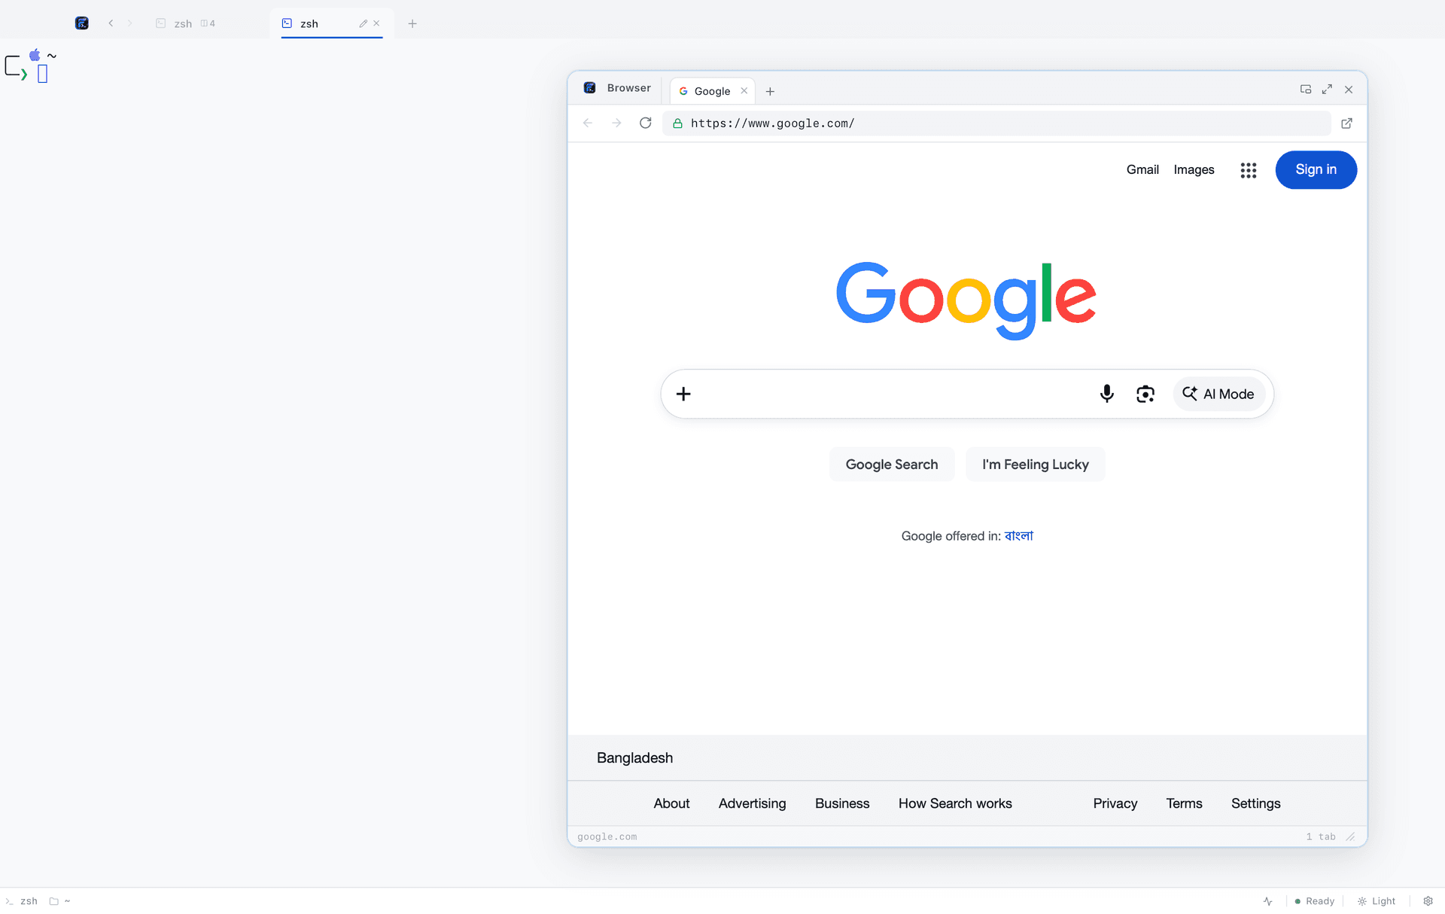Open page in external browser icon
Viewport: 1445px width, 914px height.
(1346, 123)
